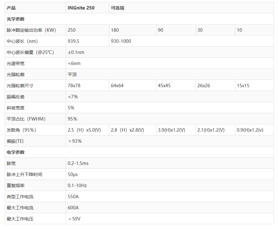Select the <6nm spectral bandwidth cell

pos(74,63)
